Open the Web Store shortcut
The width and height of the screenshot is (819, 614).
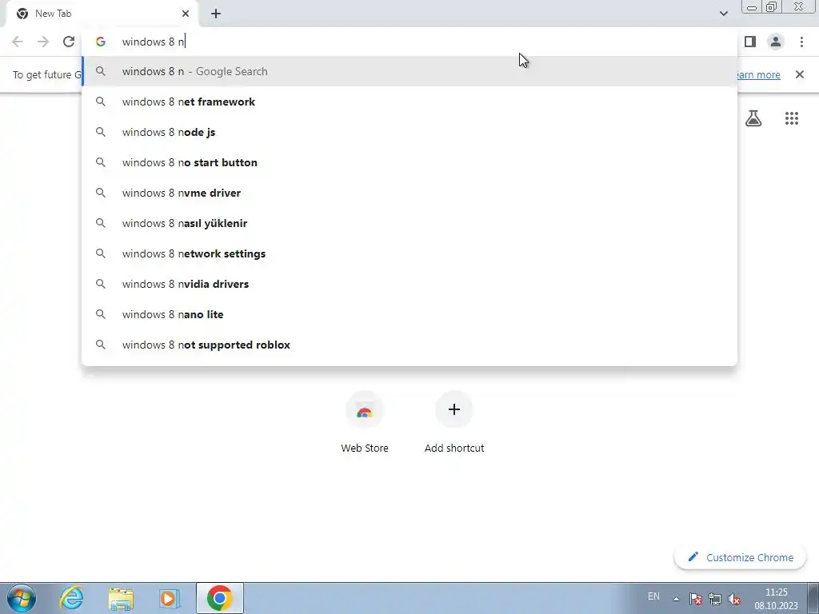pos(365,423)
